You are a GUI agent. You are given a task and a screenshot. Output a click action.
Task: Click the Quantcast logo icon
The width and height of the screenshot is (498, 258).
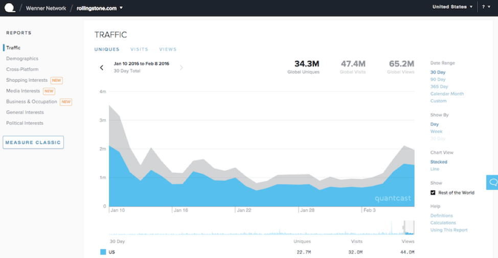point(10,8)
